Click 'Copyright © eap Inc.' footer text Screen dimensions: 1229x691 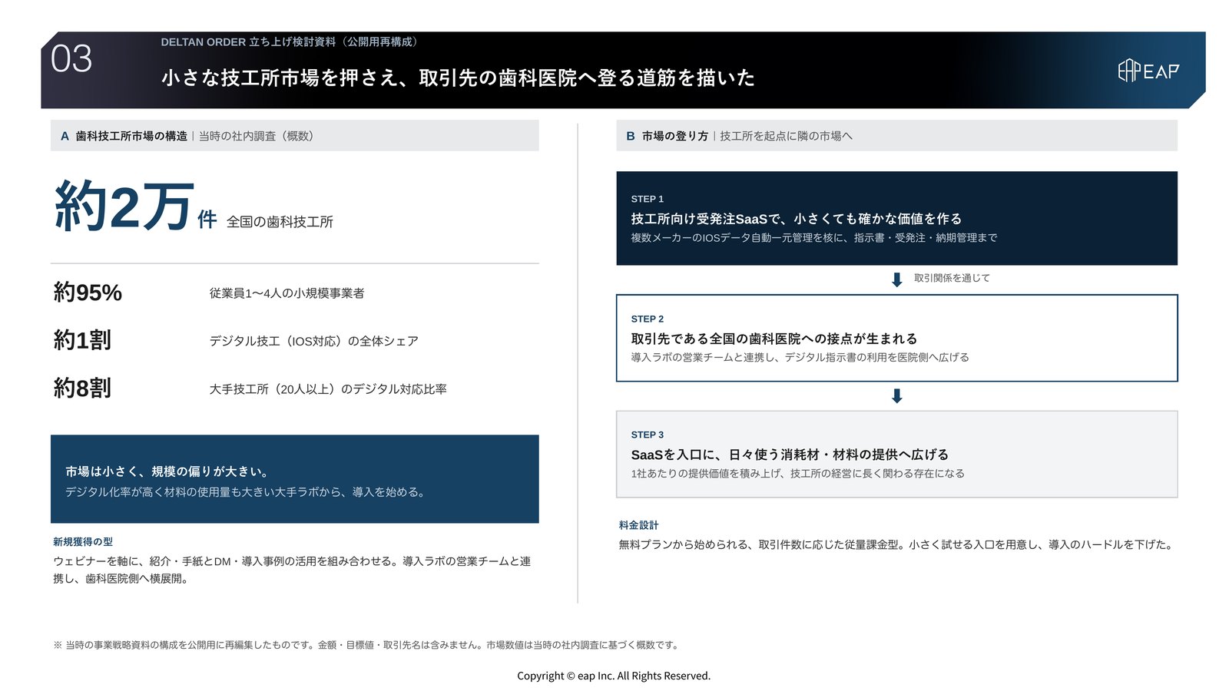click(x=614, y=676)
